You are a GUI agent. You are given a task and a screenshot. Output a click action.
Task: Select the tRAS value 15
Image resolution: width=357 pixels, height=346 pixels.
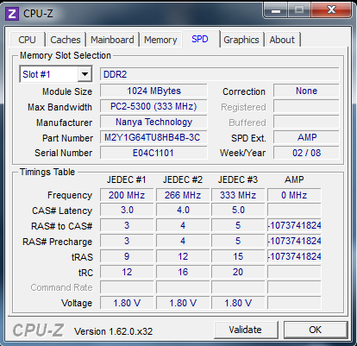[x=238, y=256]
